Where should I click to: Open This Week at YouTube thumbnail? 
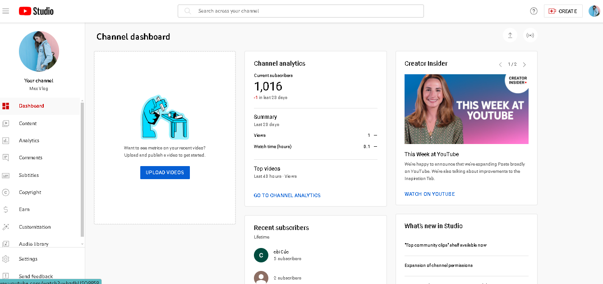(466, 109)
